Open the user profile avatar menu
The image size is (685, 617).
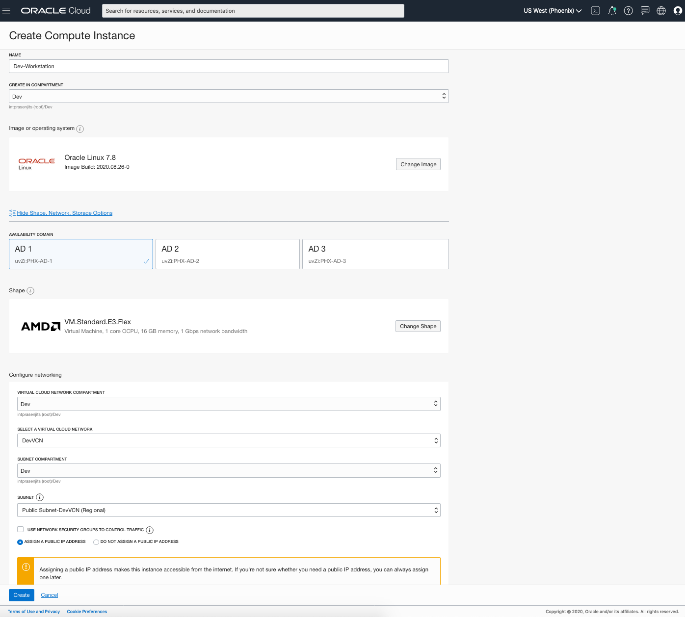678,11
